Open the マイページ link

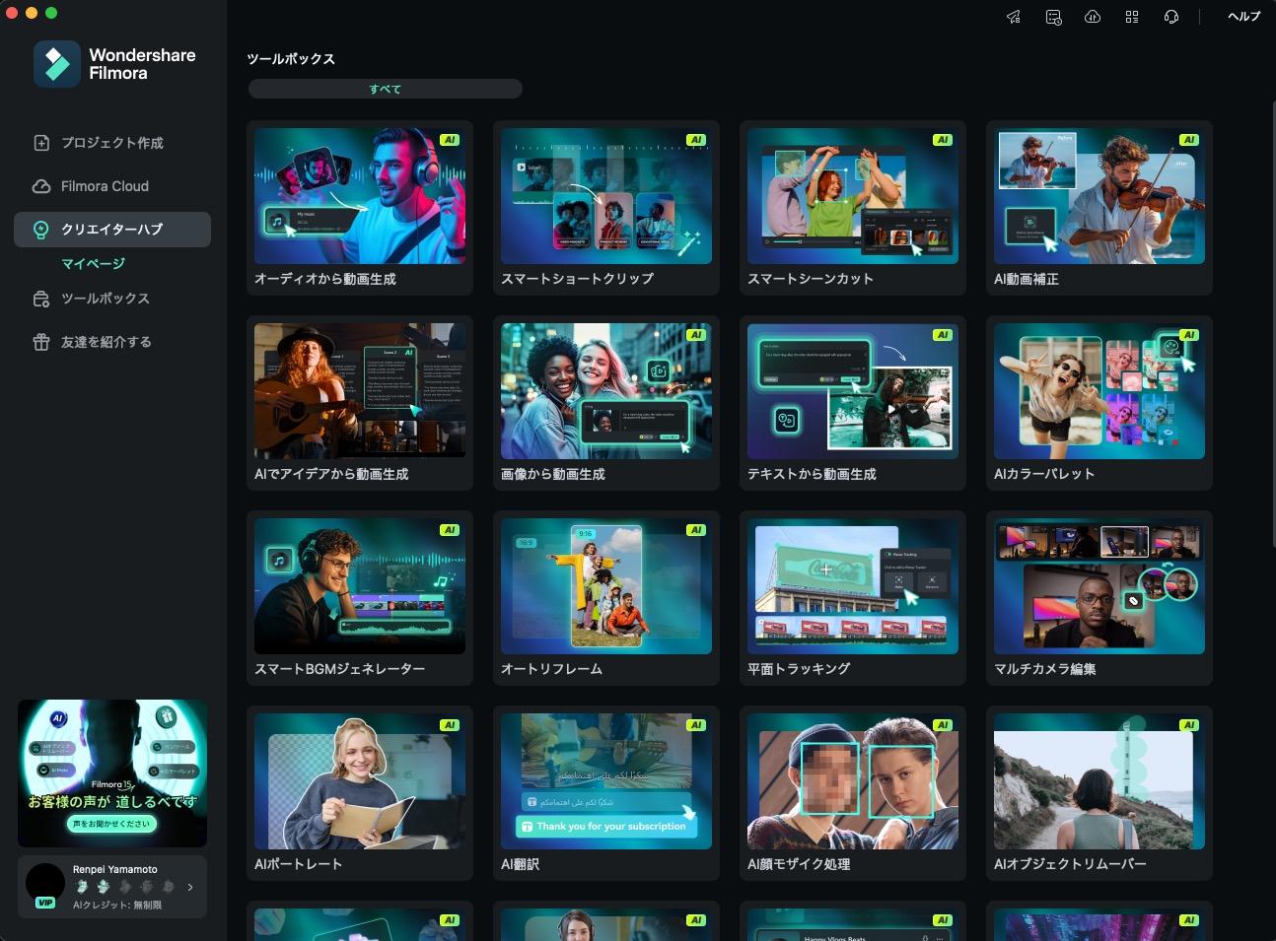click(x=93, y=264)
